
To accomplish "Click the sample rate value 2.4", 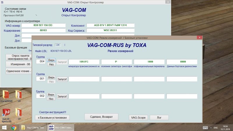I will coord(58,45).
